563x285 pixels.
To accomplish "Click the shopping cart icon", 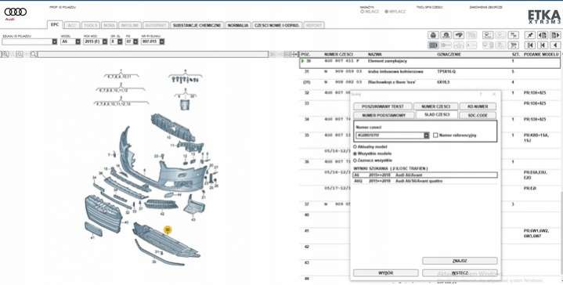I will (x=514, y=45).
